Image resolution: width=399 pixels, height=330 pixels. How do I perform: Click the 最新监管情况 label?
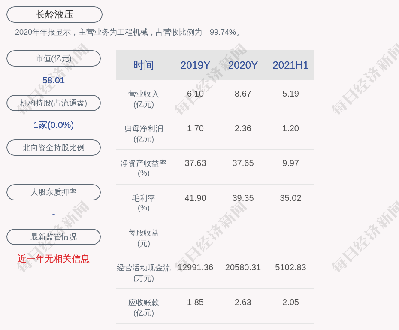54,237
